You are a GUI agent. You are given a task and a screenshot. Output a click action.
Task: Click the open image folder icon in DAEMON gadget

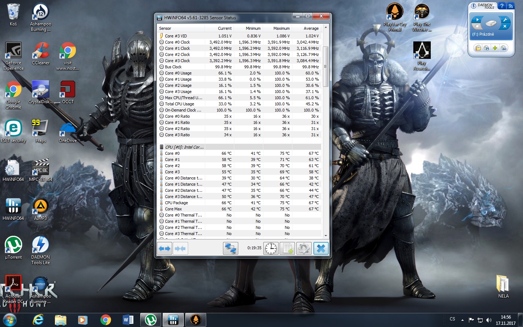tap(478, 48)
